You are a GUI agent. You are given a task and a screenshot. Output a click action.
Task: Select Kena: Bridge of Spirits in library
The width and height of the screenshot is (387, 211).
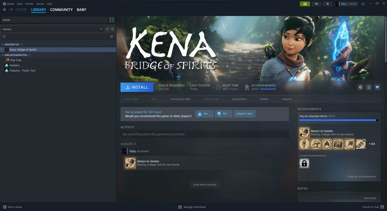[x=58, y=50]
